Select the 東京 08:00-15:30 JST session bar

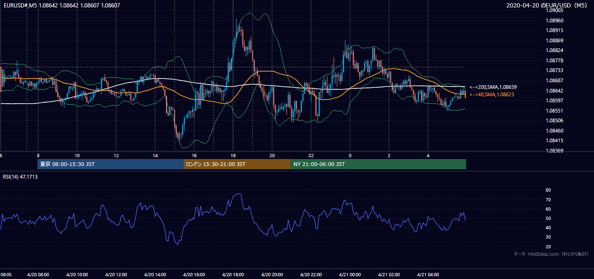point(111,164)
